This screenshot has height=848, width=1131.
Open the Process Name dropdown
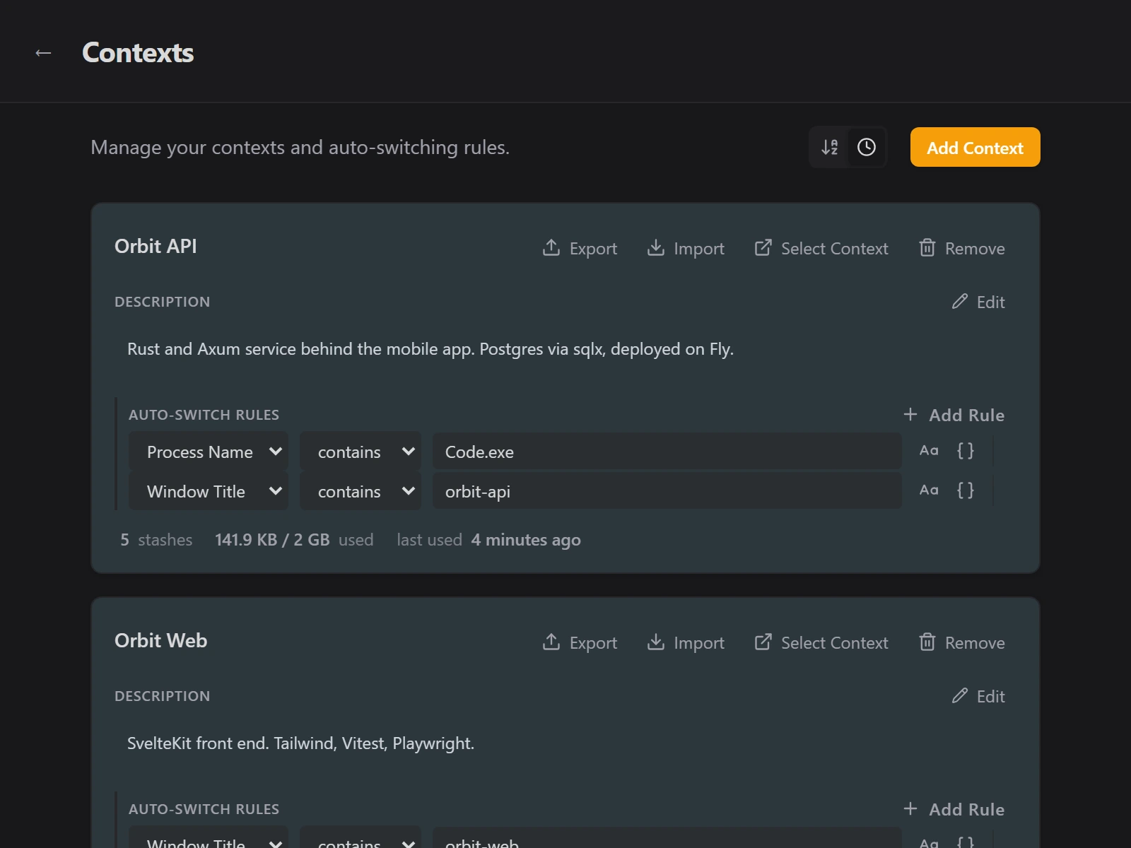pyautogui.click(x=209, y=452)
